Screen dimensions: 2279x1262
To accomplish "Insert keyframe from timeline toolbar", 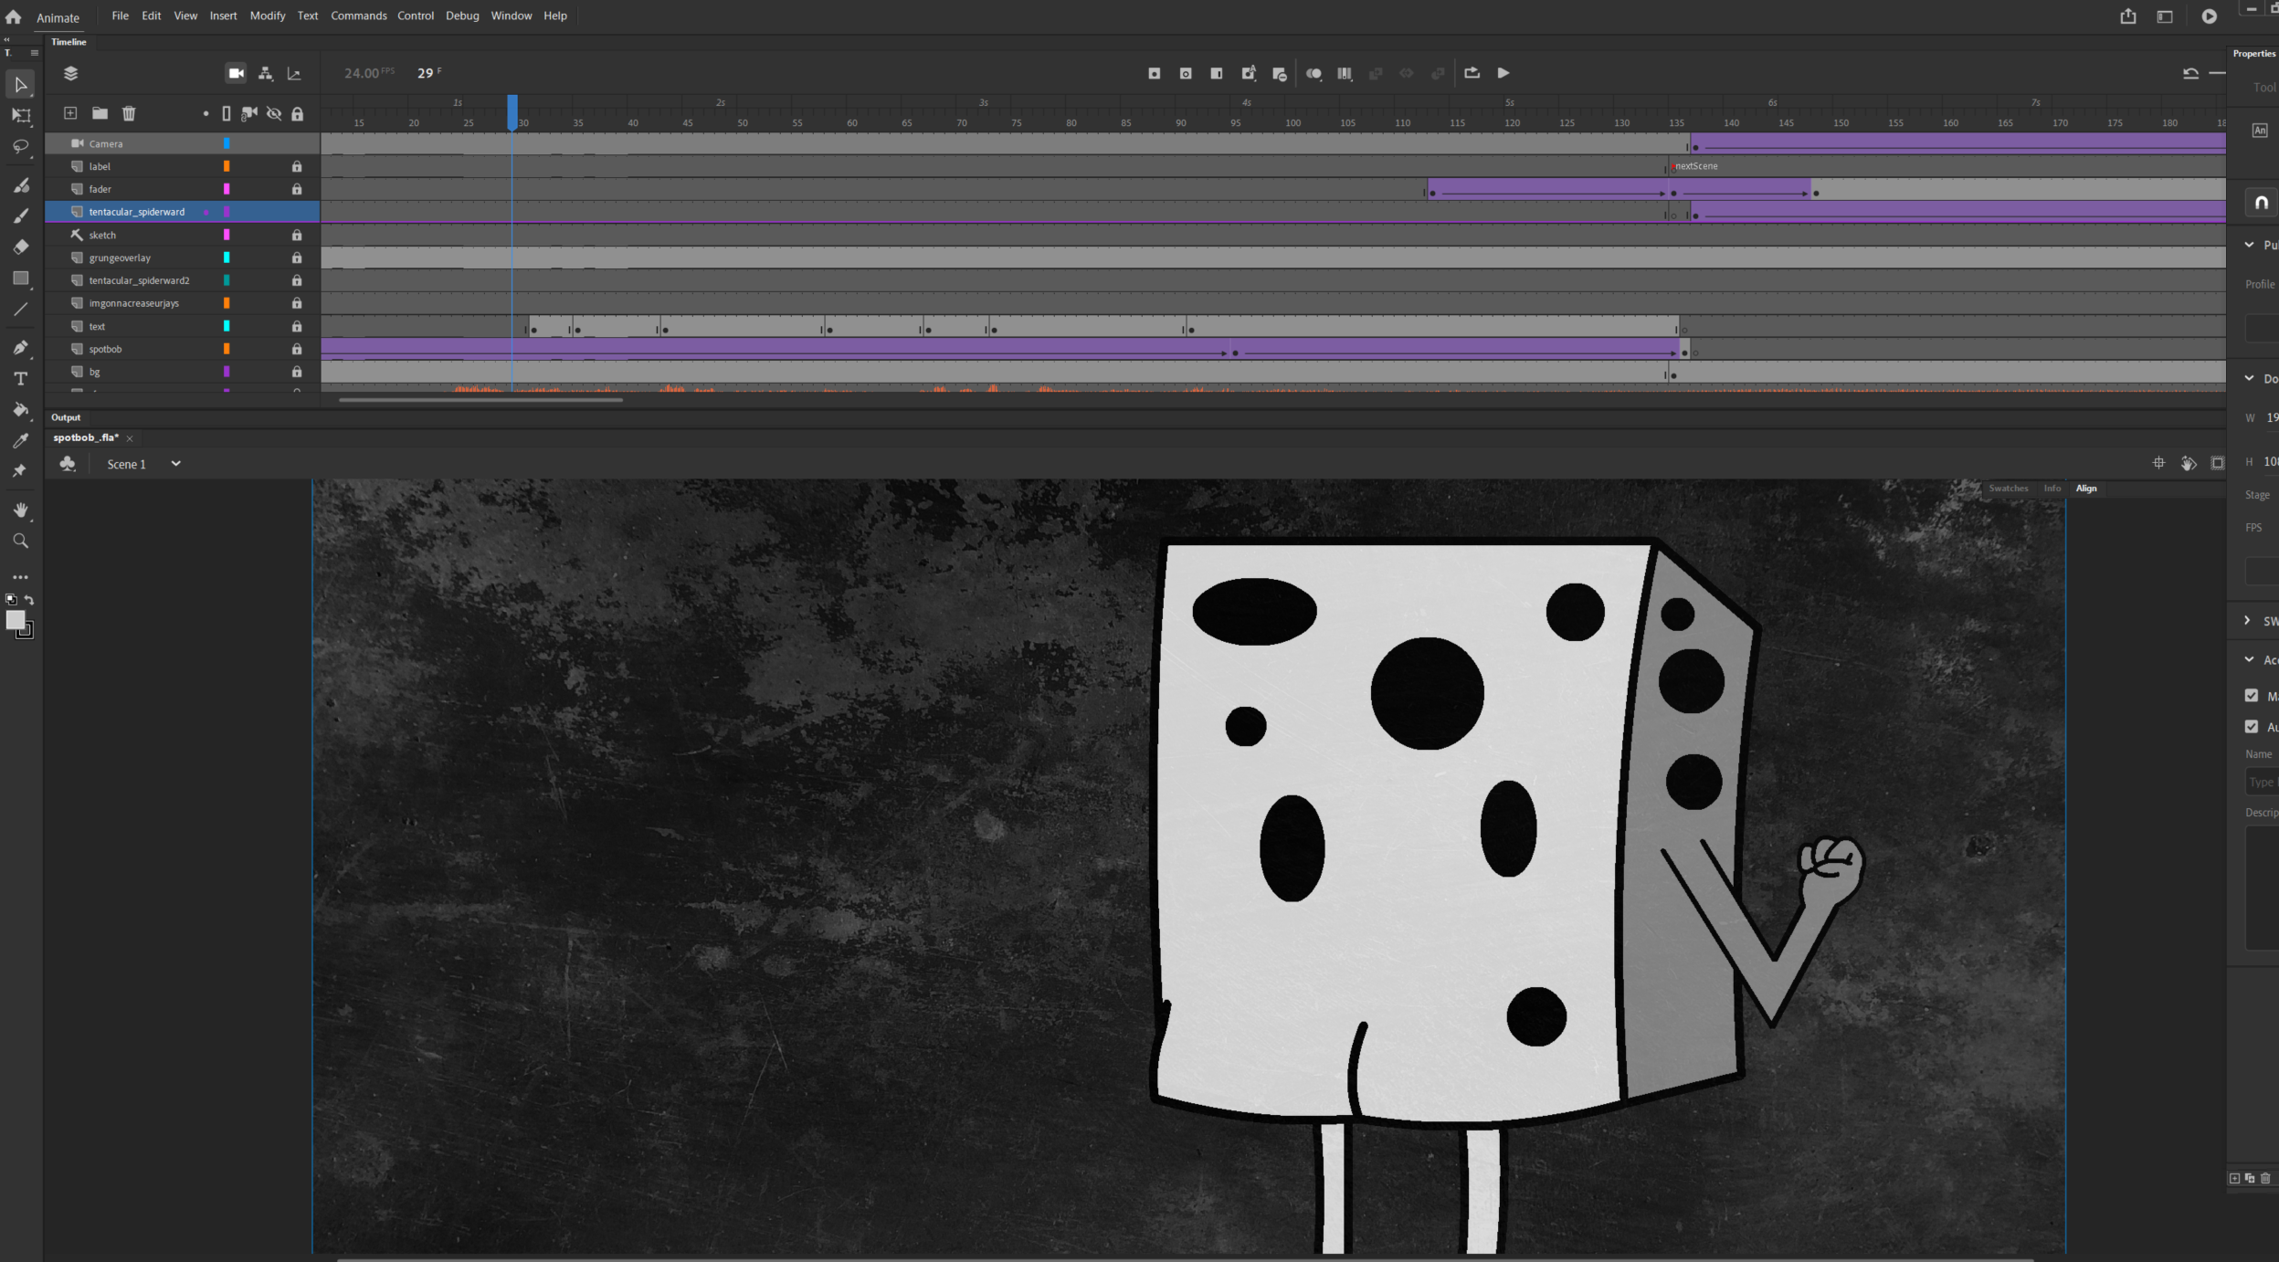I will tap(1155, 73).
